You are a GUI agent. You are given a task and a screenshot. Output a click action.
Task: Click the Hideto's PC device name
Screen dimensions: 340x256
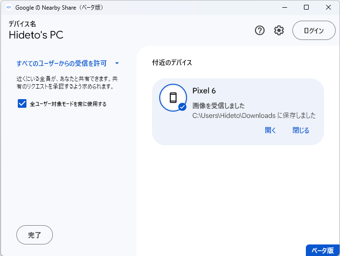coord(36,35)
